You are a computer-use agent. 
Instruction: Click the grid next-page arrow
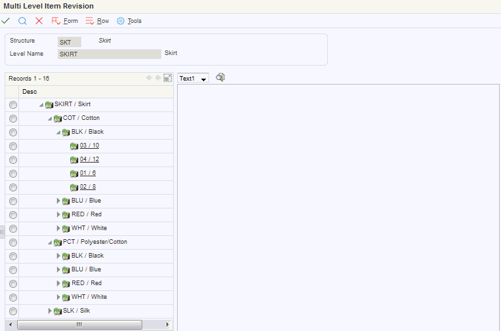point(158,78)
